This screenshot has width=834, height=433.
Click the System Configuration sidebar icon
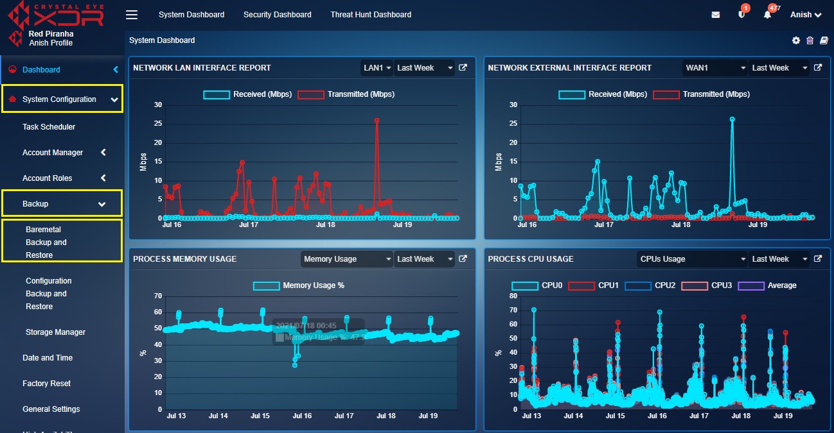[12, 99]
